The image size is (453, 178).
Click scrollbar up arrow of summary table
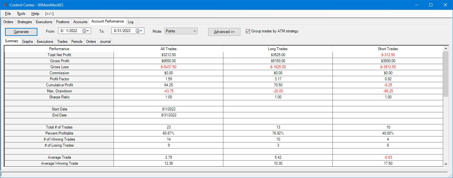(x=446, y=49)
